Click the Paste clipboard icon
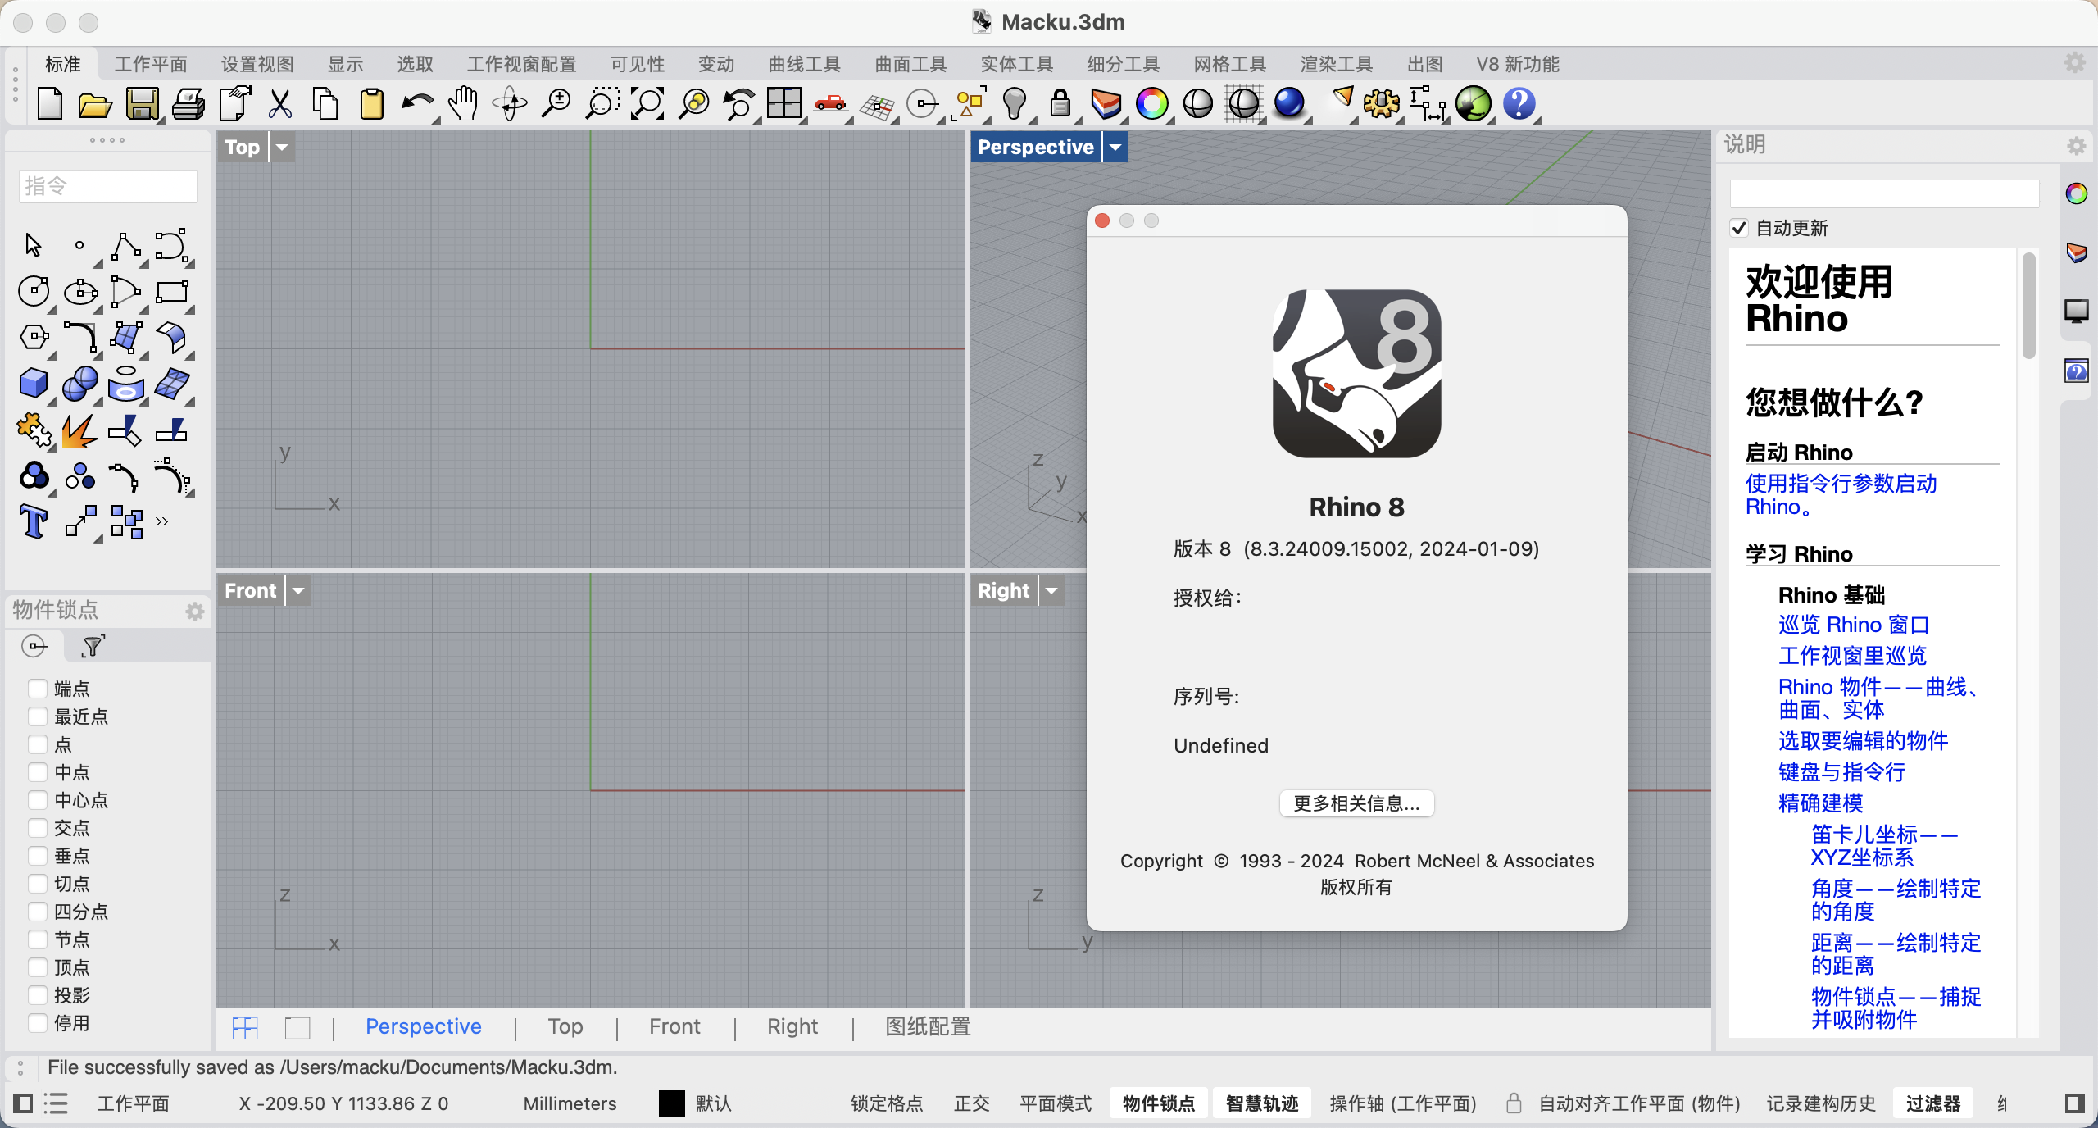The height and width of the screenshot is (1128, 2098). 371,104
